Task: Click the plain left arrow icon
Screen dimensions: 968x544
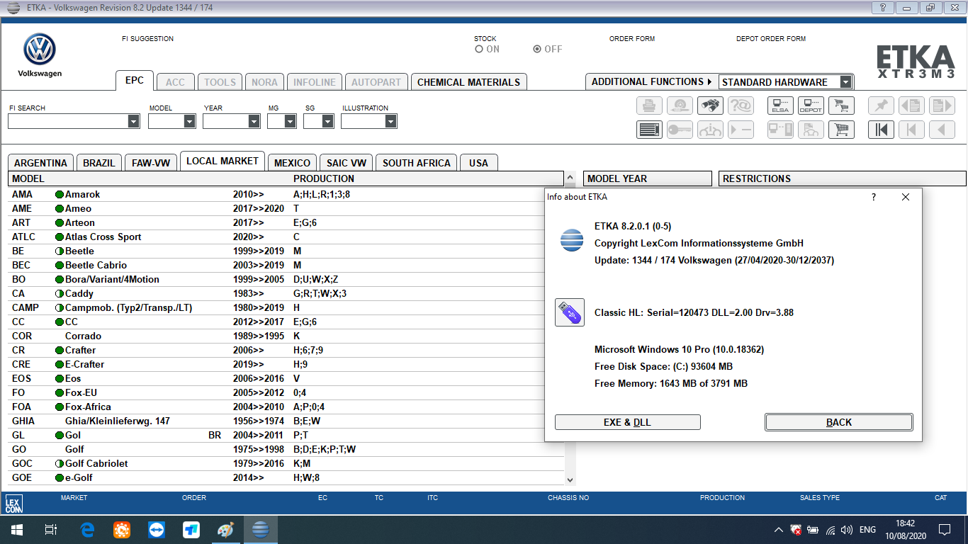Action: click(x=942, y=130)
